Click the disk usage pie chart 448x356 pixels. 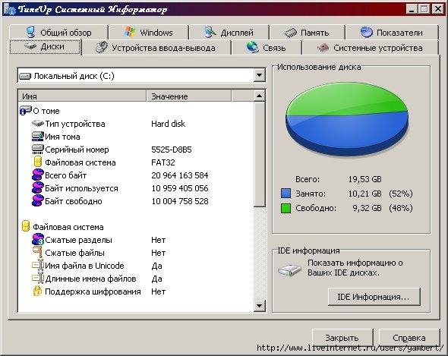point(347,119)
